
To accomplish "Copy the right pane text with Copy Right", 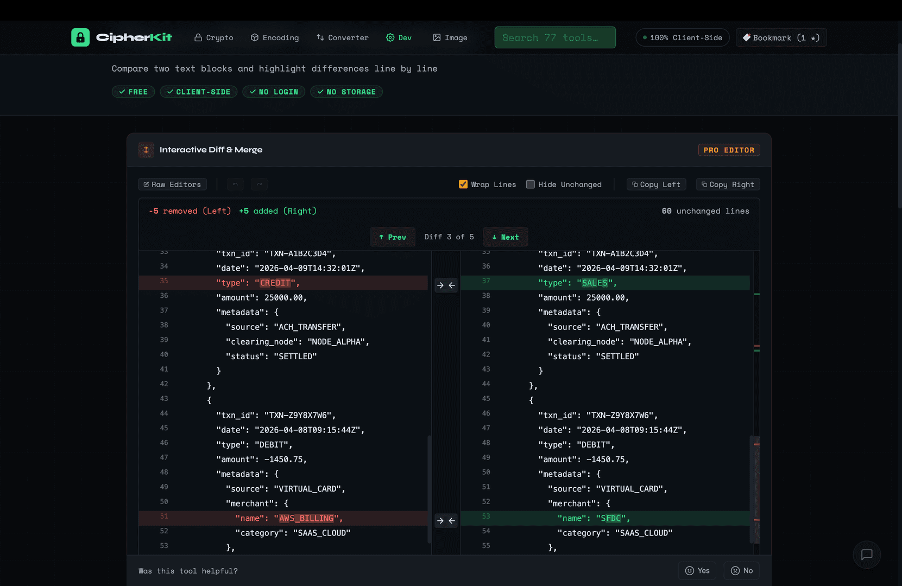I will (x=728, y=184).
